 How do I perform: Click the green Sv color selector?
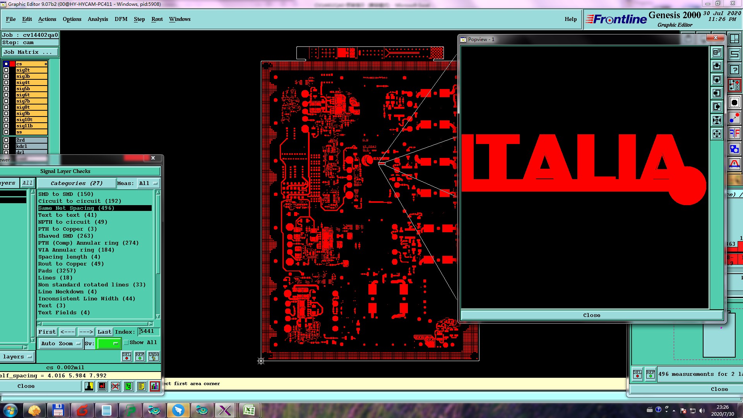click(x=108, y=344)
